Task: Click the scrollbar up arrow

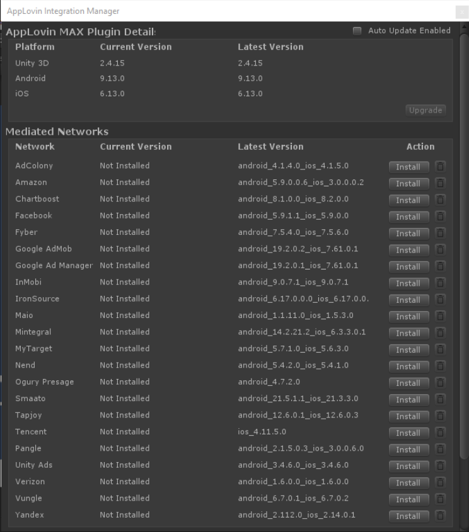Action: tap(464, 27)
